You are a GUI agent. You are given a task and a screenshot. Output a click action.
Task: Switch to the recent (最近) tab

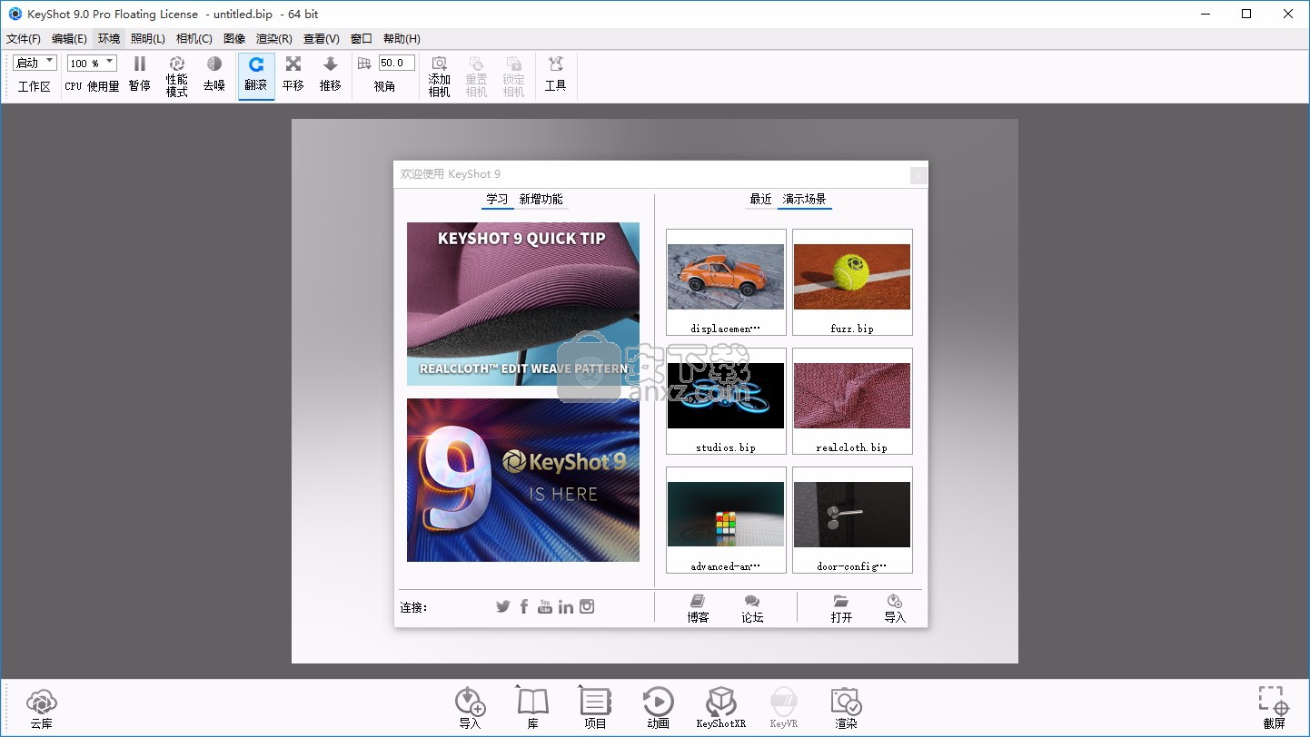(x=760, y=200)
